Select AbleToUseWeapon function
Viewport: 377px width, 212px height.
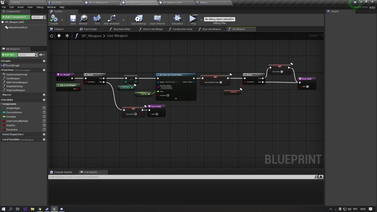17,82
